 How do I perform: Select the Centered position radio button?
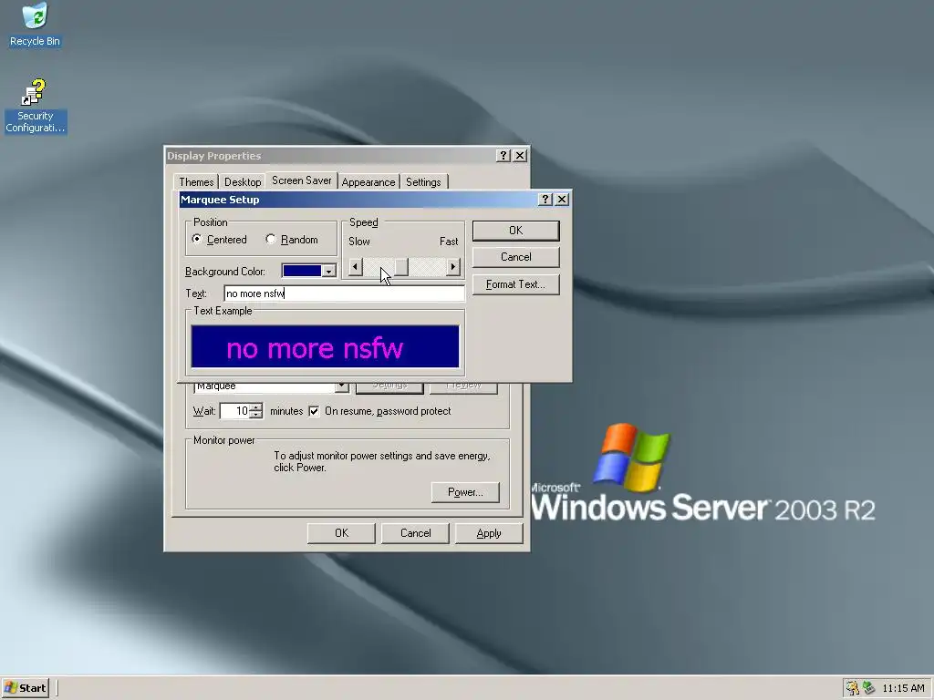[x=197, y=240]
